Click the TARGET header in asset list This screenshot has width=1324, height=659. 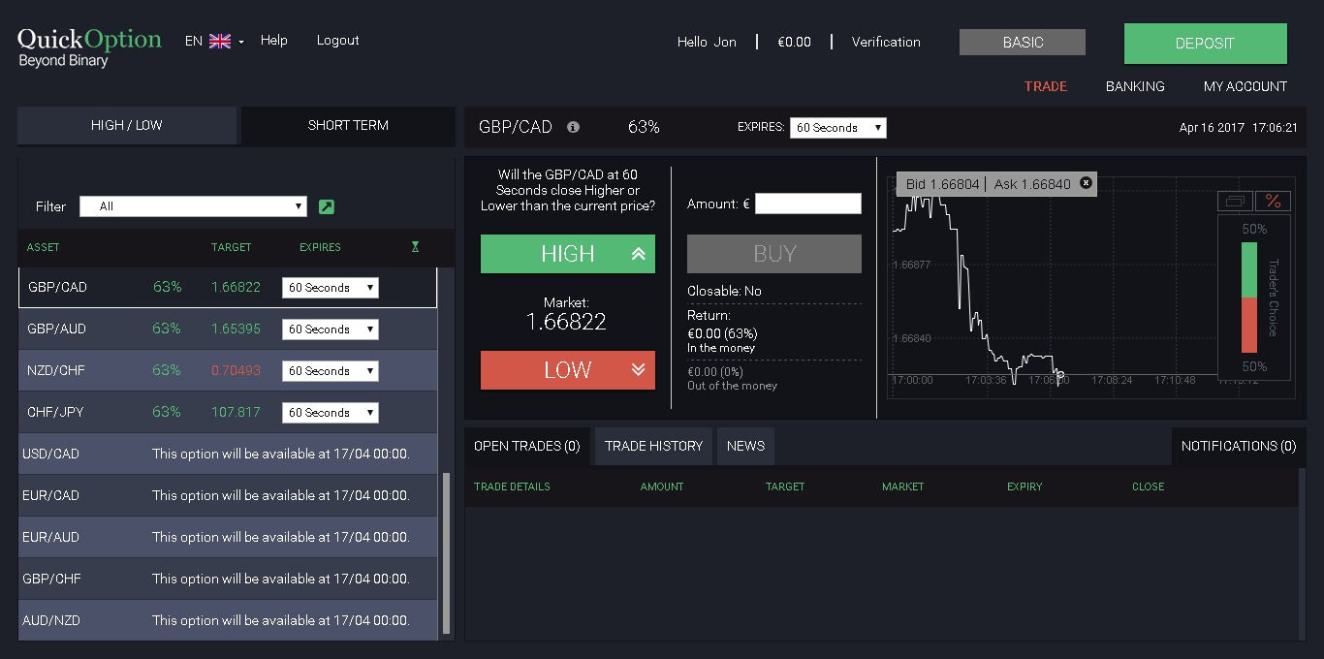click(232, 247)
